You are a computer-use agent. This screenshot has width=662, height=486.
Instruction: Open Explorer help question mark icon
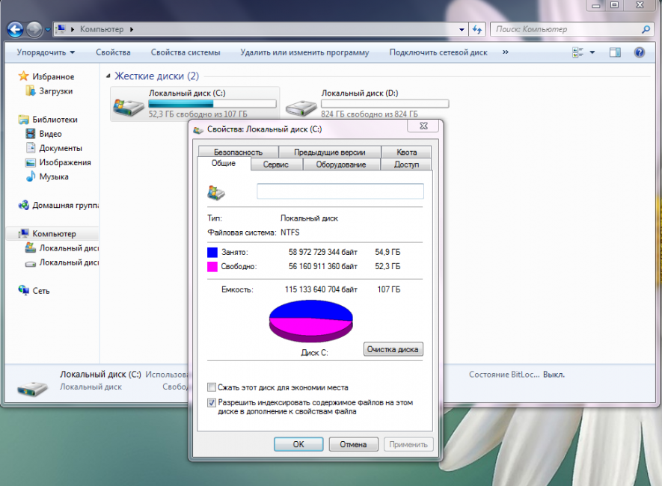click(x=640, y=52)
